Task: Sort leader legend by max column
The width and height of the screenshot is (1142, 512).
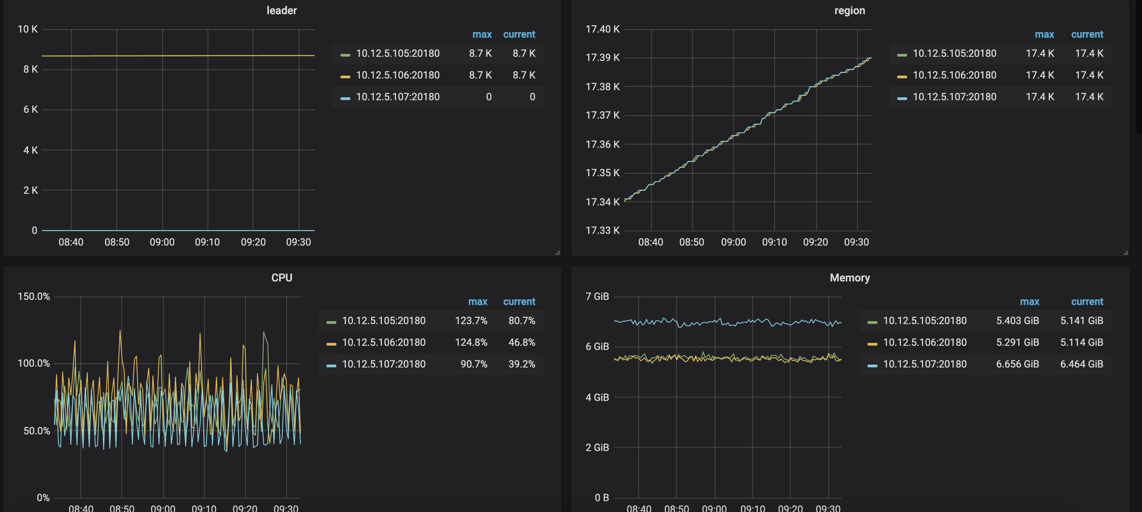Action: [481, 35]
